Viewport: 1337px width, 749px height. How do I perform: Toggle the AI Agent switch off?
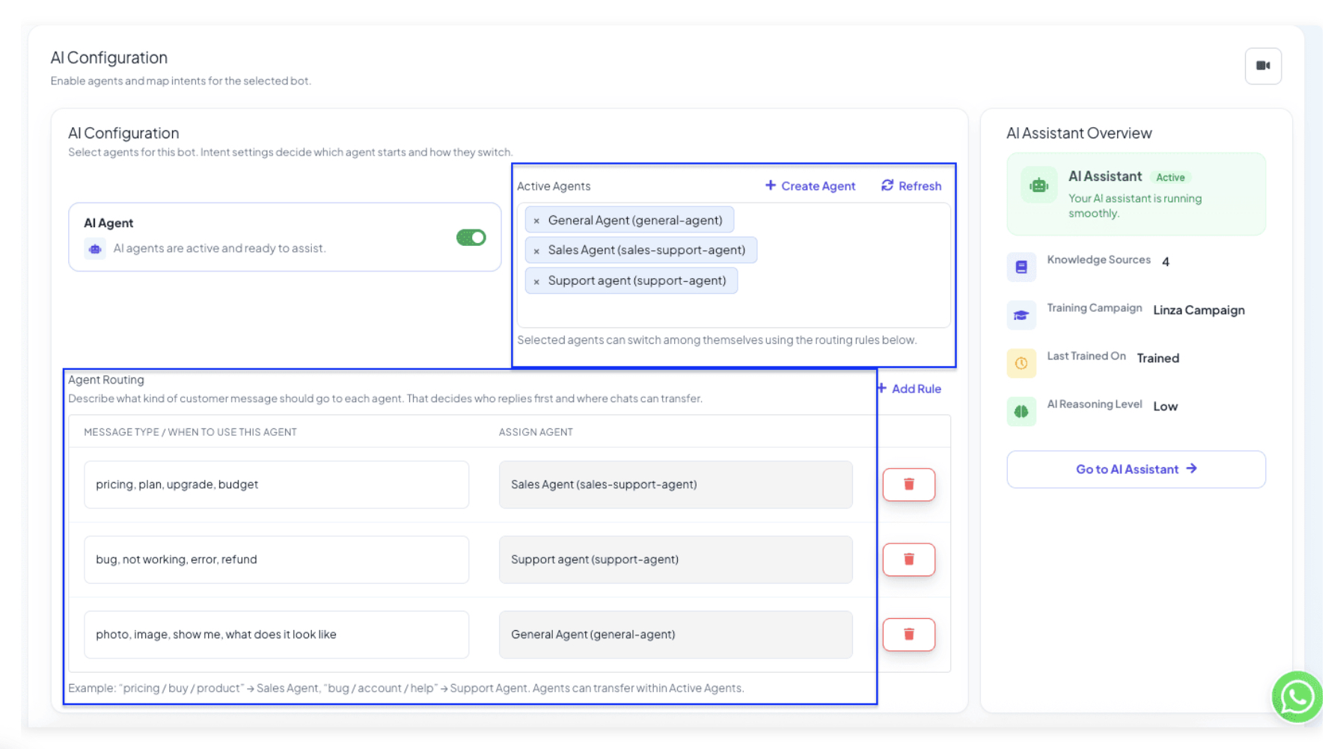pos(471,237)
